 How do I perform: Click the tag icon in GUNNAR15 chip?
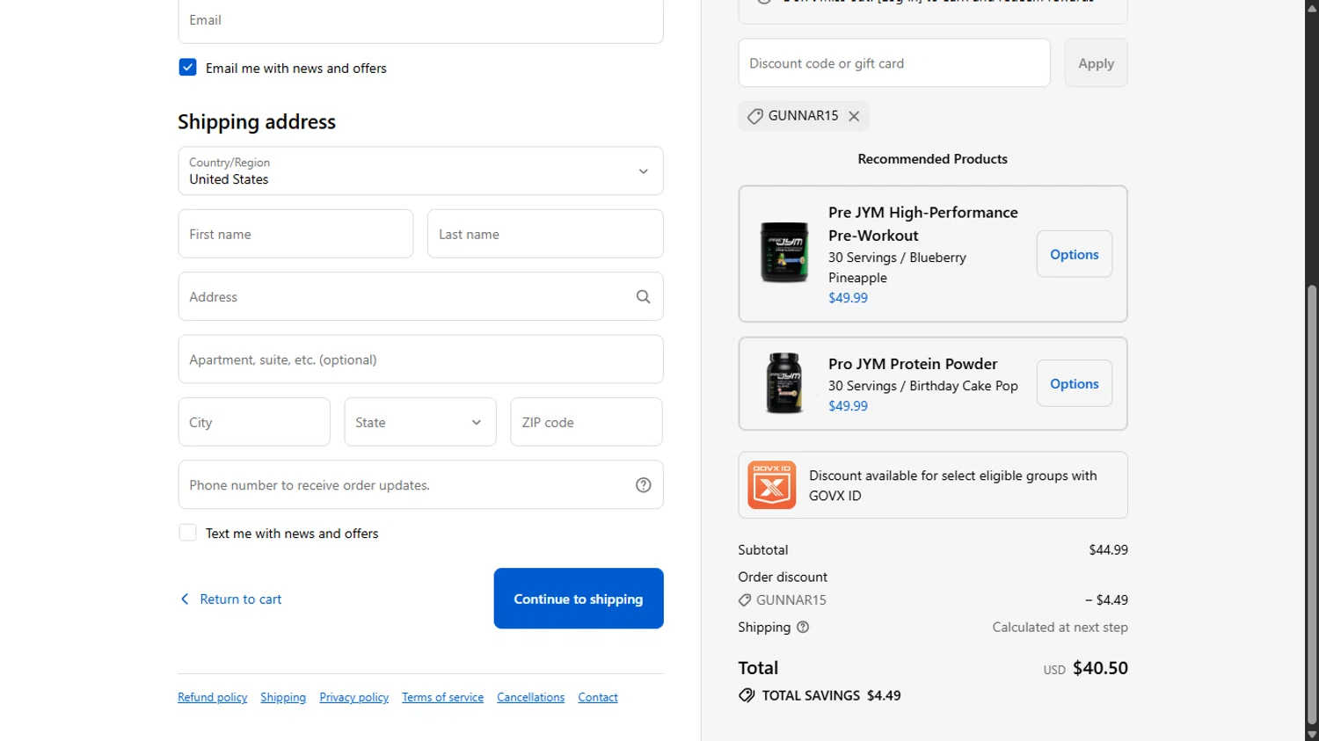pyautogui.click(x=754, y=116)
